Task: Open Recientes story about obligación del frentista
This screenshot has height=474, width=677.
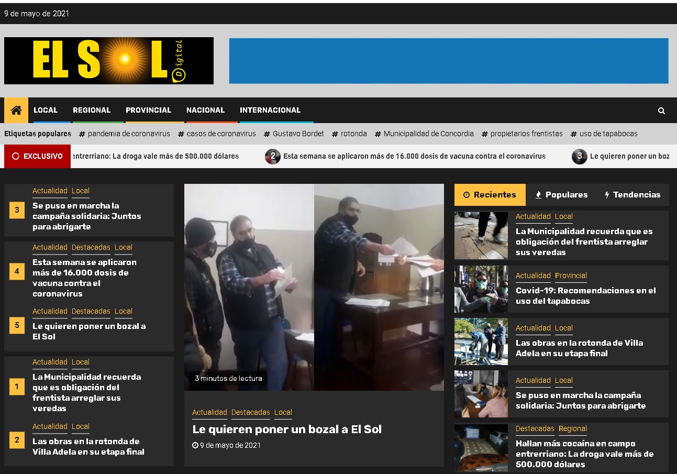Action: point(584,241)
